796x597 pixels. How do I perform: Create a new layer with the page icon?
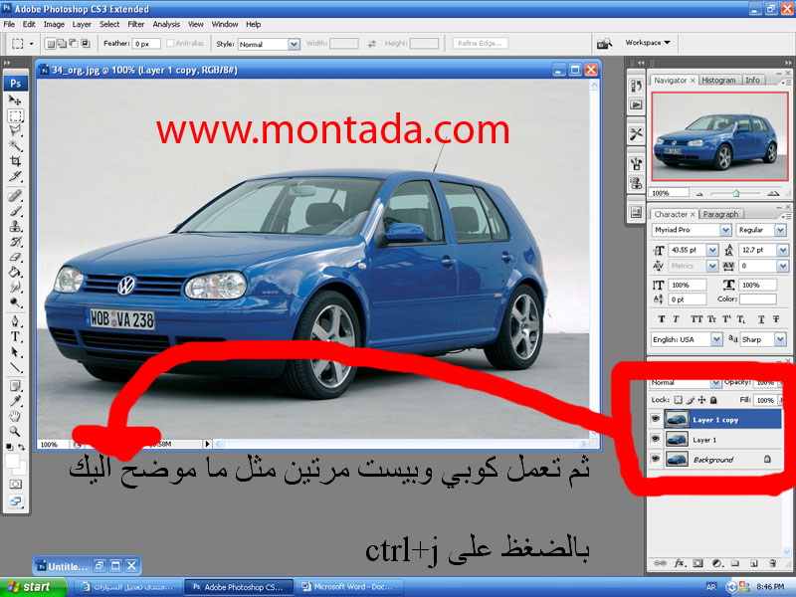753,564
